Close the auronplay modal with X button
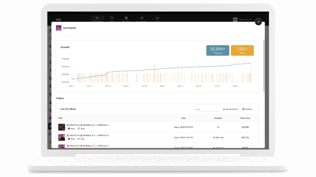 tap(258, 22)
